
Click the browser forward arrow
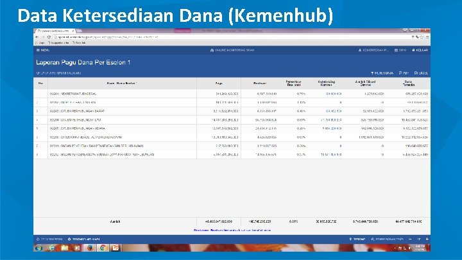point(43,37)
